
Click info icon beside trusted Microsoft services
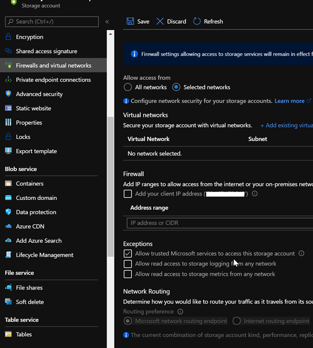[x=301, y=254]
